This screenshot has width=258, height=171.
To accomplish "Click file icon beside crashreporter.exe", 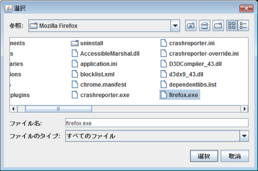I will coord(75,95).
